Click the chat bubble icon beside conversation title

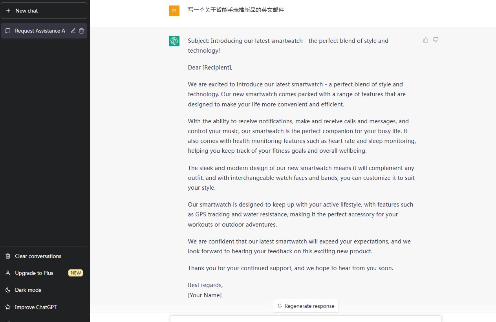pyautogui.click(x=8, y=31)
